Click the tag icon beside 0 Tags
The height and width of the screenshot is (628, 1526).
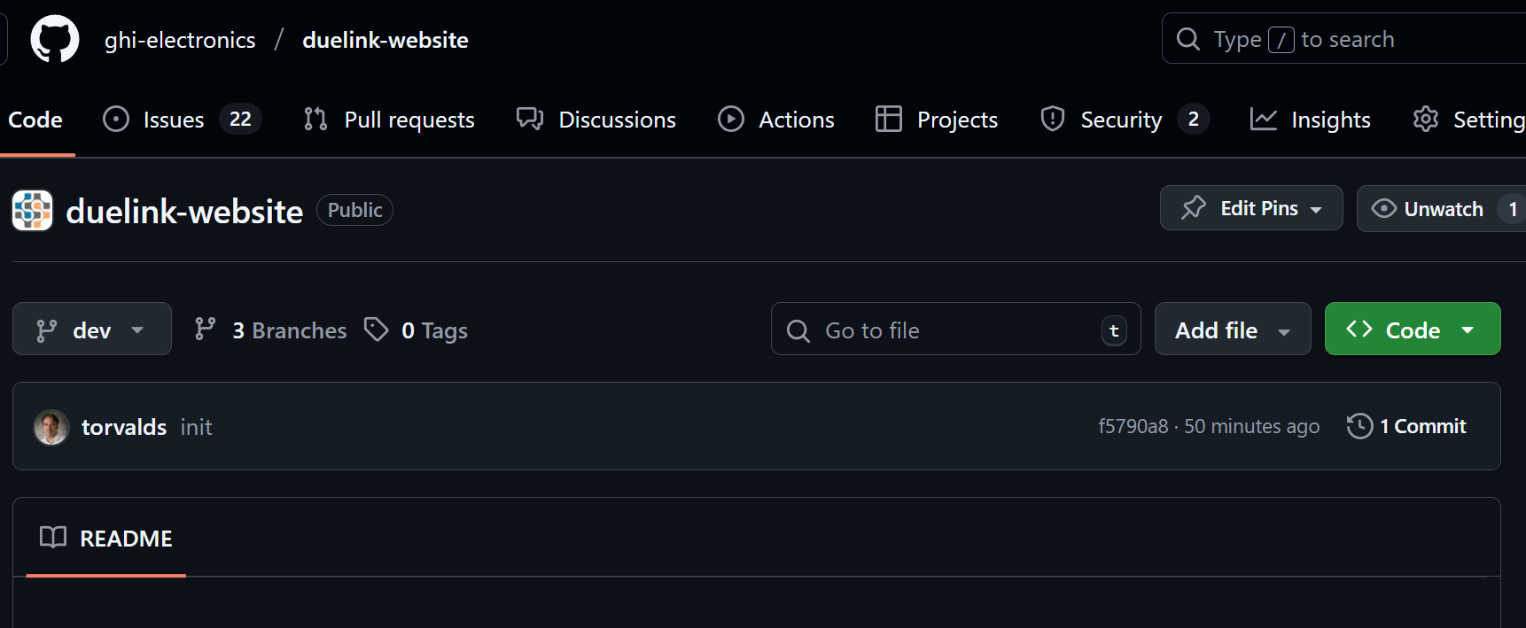coord(377,330)
